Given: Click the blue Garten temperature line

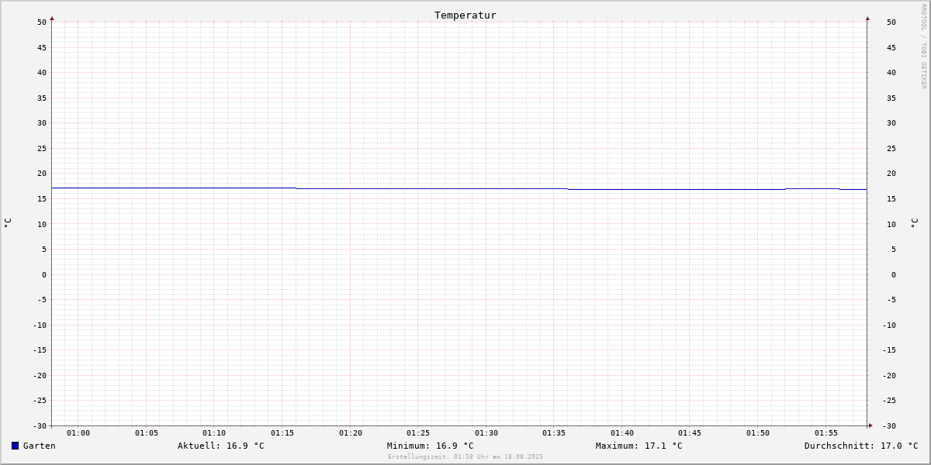Looking at the screenshot, I should [x=458, y=188].
